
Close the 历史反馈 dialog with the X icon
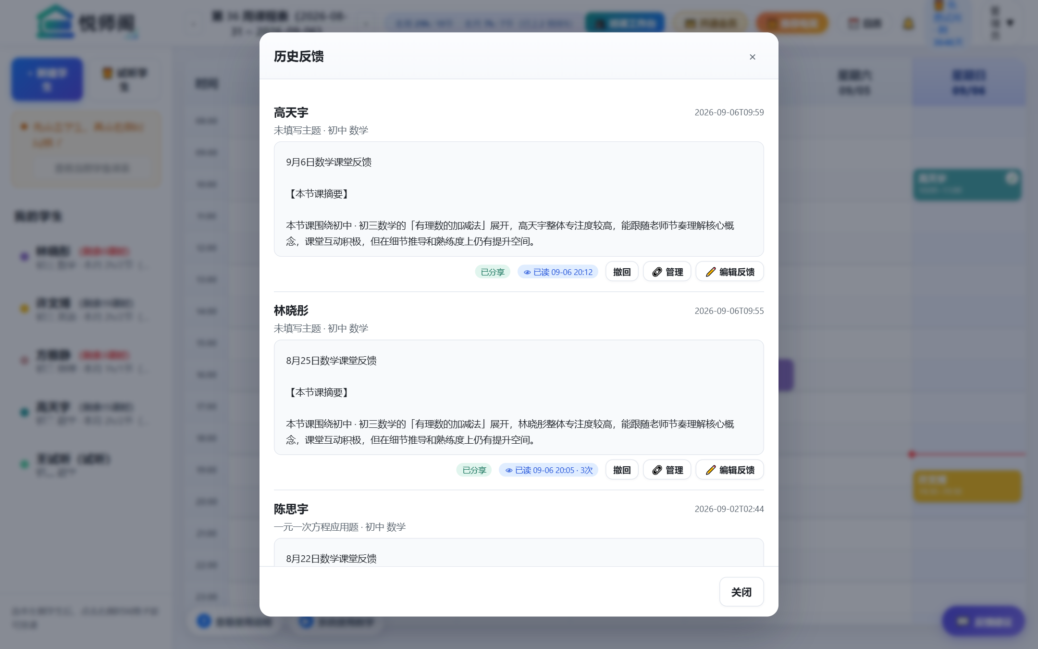(753, 57)
